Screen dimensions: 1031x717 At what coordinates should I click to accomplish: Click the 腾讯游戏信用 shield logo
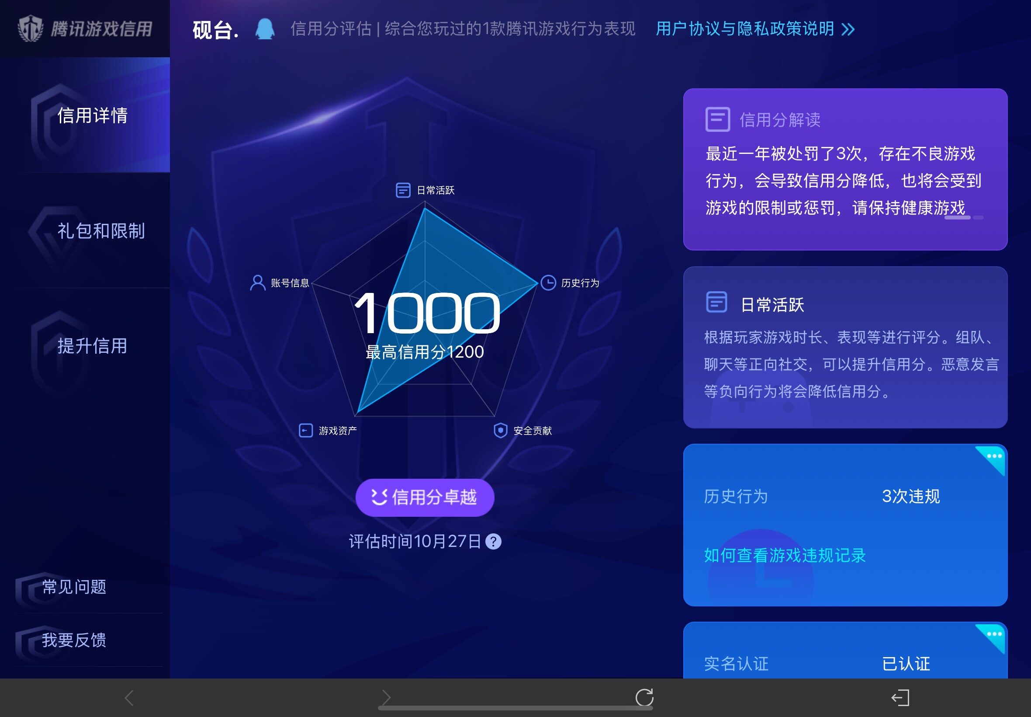(x=30, y=29)
